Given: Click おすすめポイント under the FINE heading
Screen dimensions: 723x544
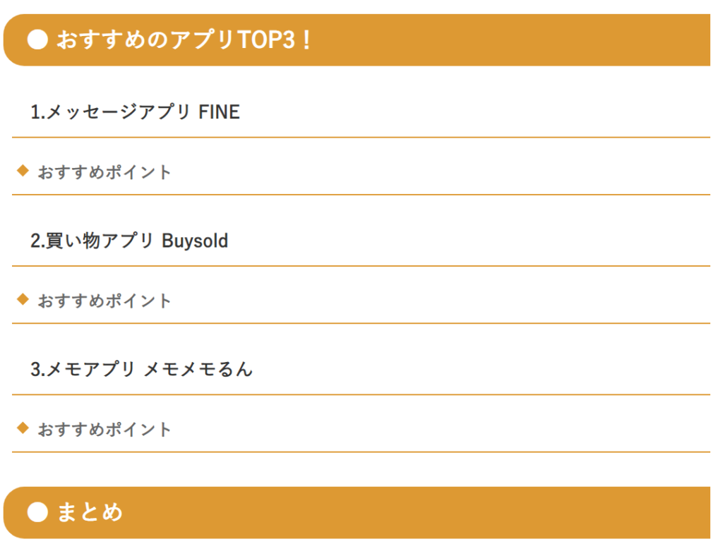Looking at the screenshot, I should coord(104,172).
